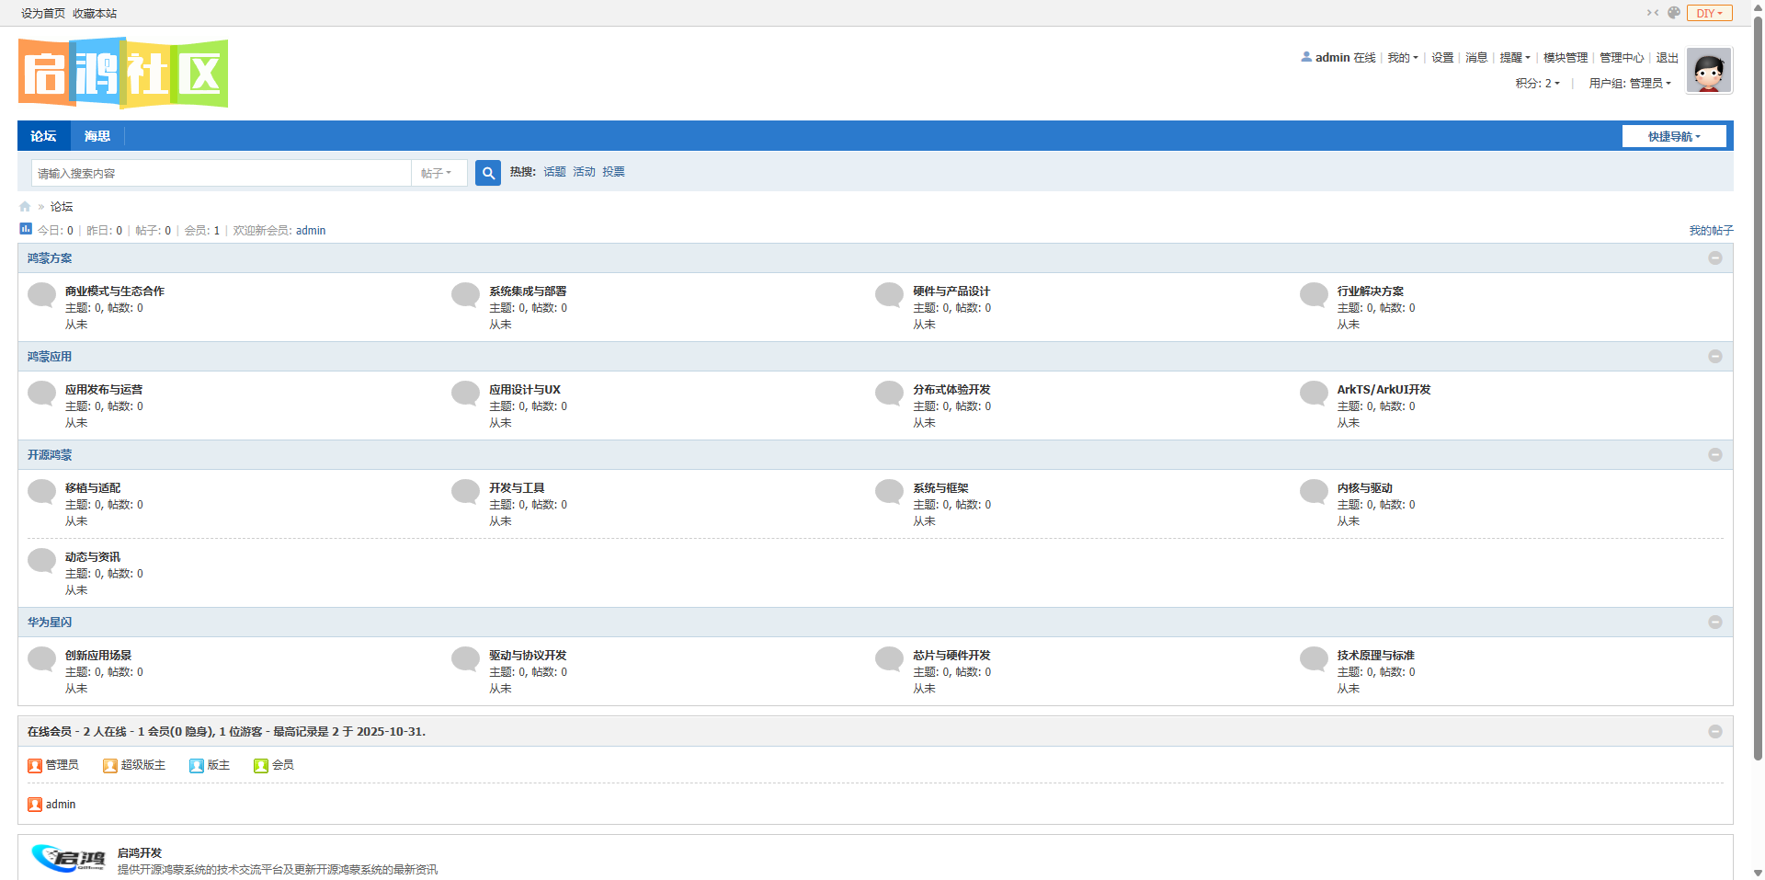
Task: Open the 内核与驱动 forum board
Action: (x=1364, y=488)
